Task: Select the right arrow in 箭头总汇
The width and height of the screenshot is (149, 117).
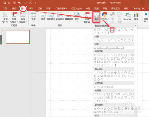Action: pos(95,73)
